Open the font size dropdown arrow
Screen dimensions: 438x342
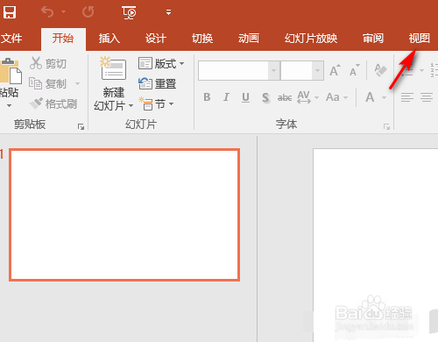pos(317,70)
